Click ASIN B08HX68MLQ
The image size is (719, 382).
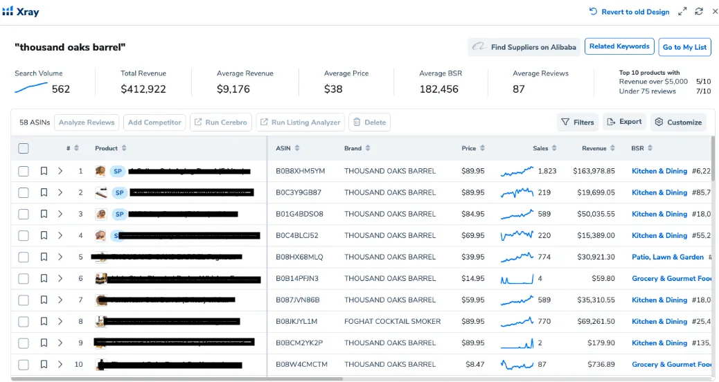[x=299, y=257]
